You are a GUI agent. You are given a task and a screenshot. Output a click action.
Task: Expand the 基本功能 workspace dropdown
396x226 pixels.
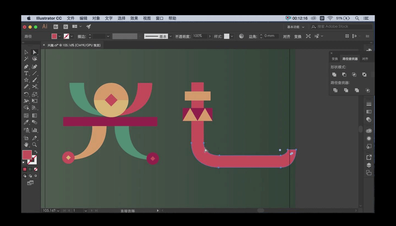point(296,27)
